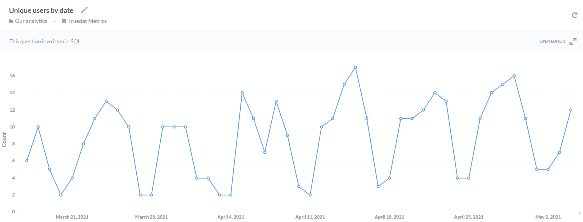Click the database icon before Truedat Metrics
583x222 pixels.
coord(64,21)
